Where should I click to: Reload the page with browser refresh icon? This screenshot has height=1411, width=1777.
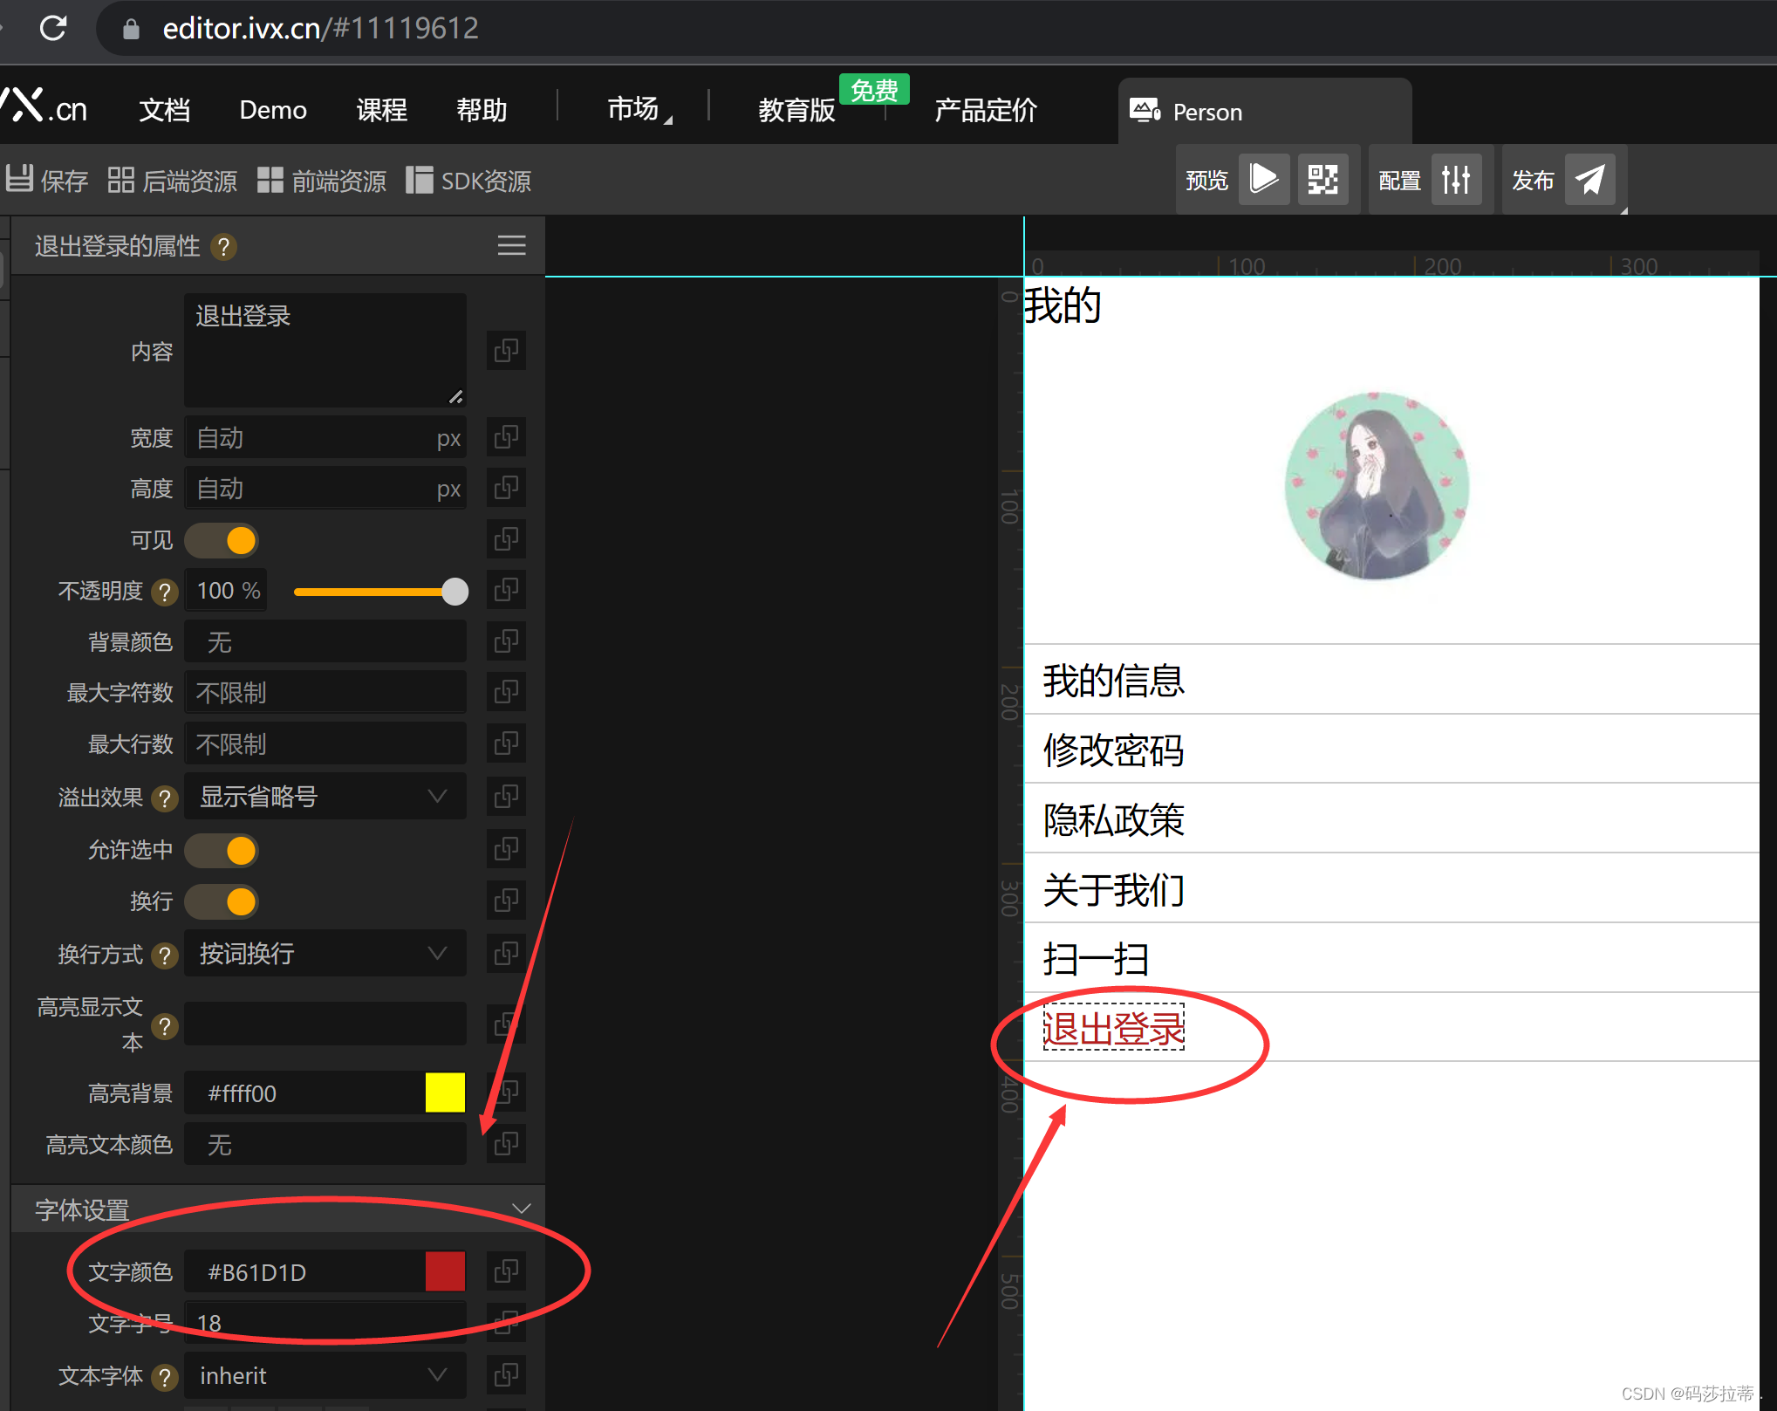click(x=53, y=28)
